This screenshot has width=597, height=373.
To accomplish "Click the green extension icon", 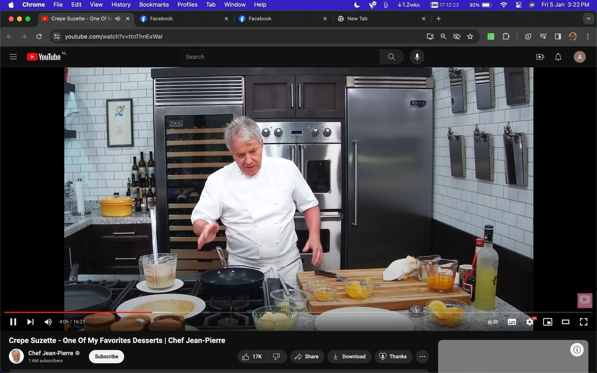I will 491,37.
